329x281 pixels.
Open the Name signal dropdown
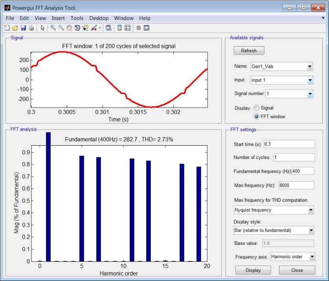click(310, 66)
